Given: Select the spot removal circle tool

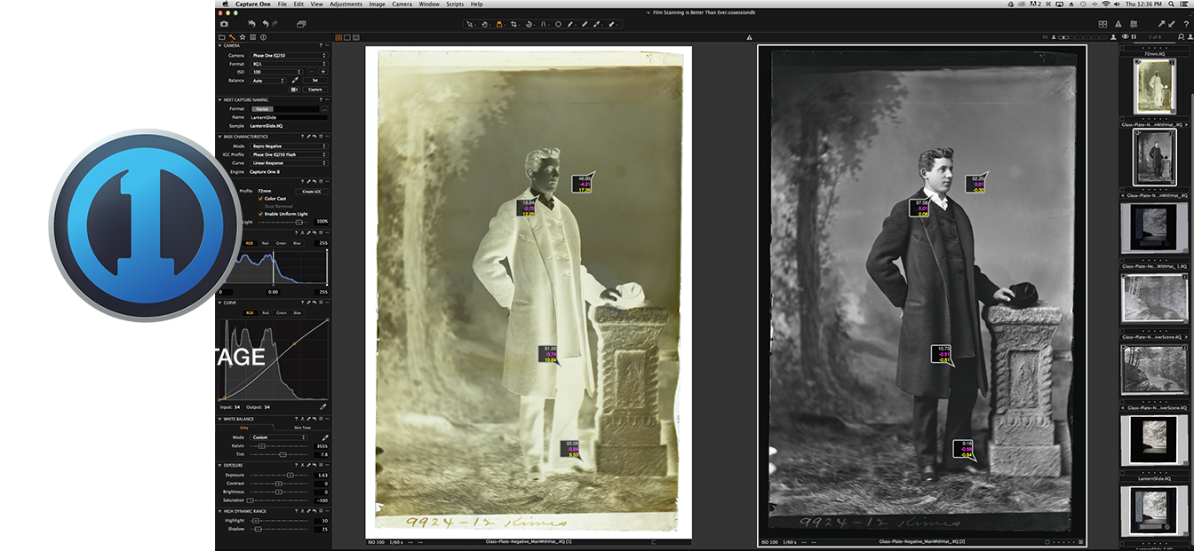Looking at the screenshot, I should click(558, 24).
